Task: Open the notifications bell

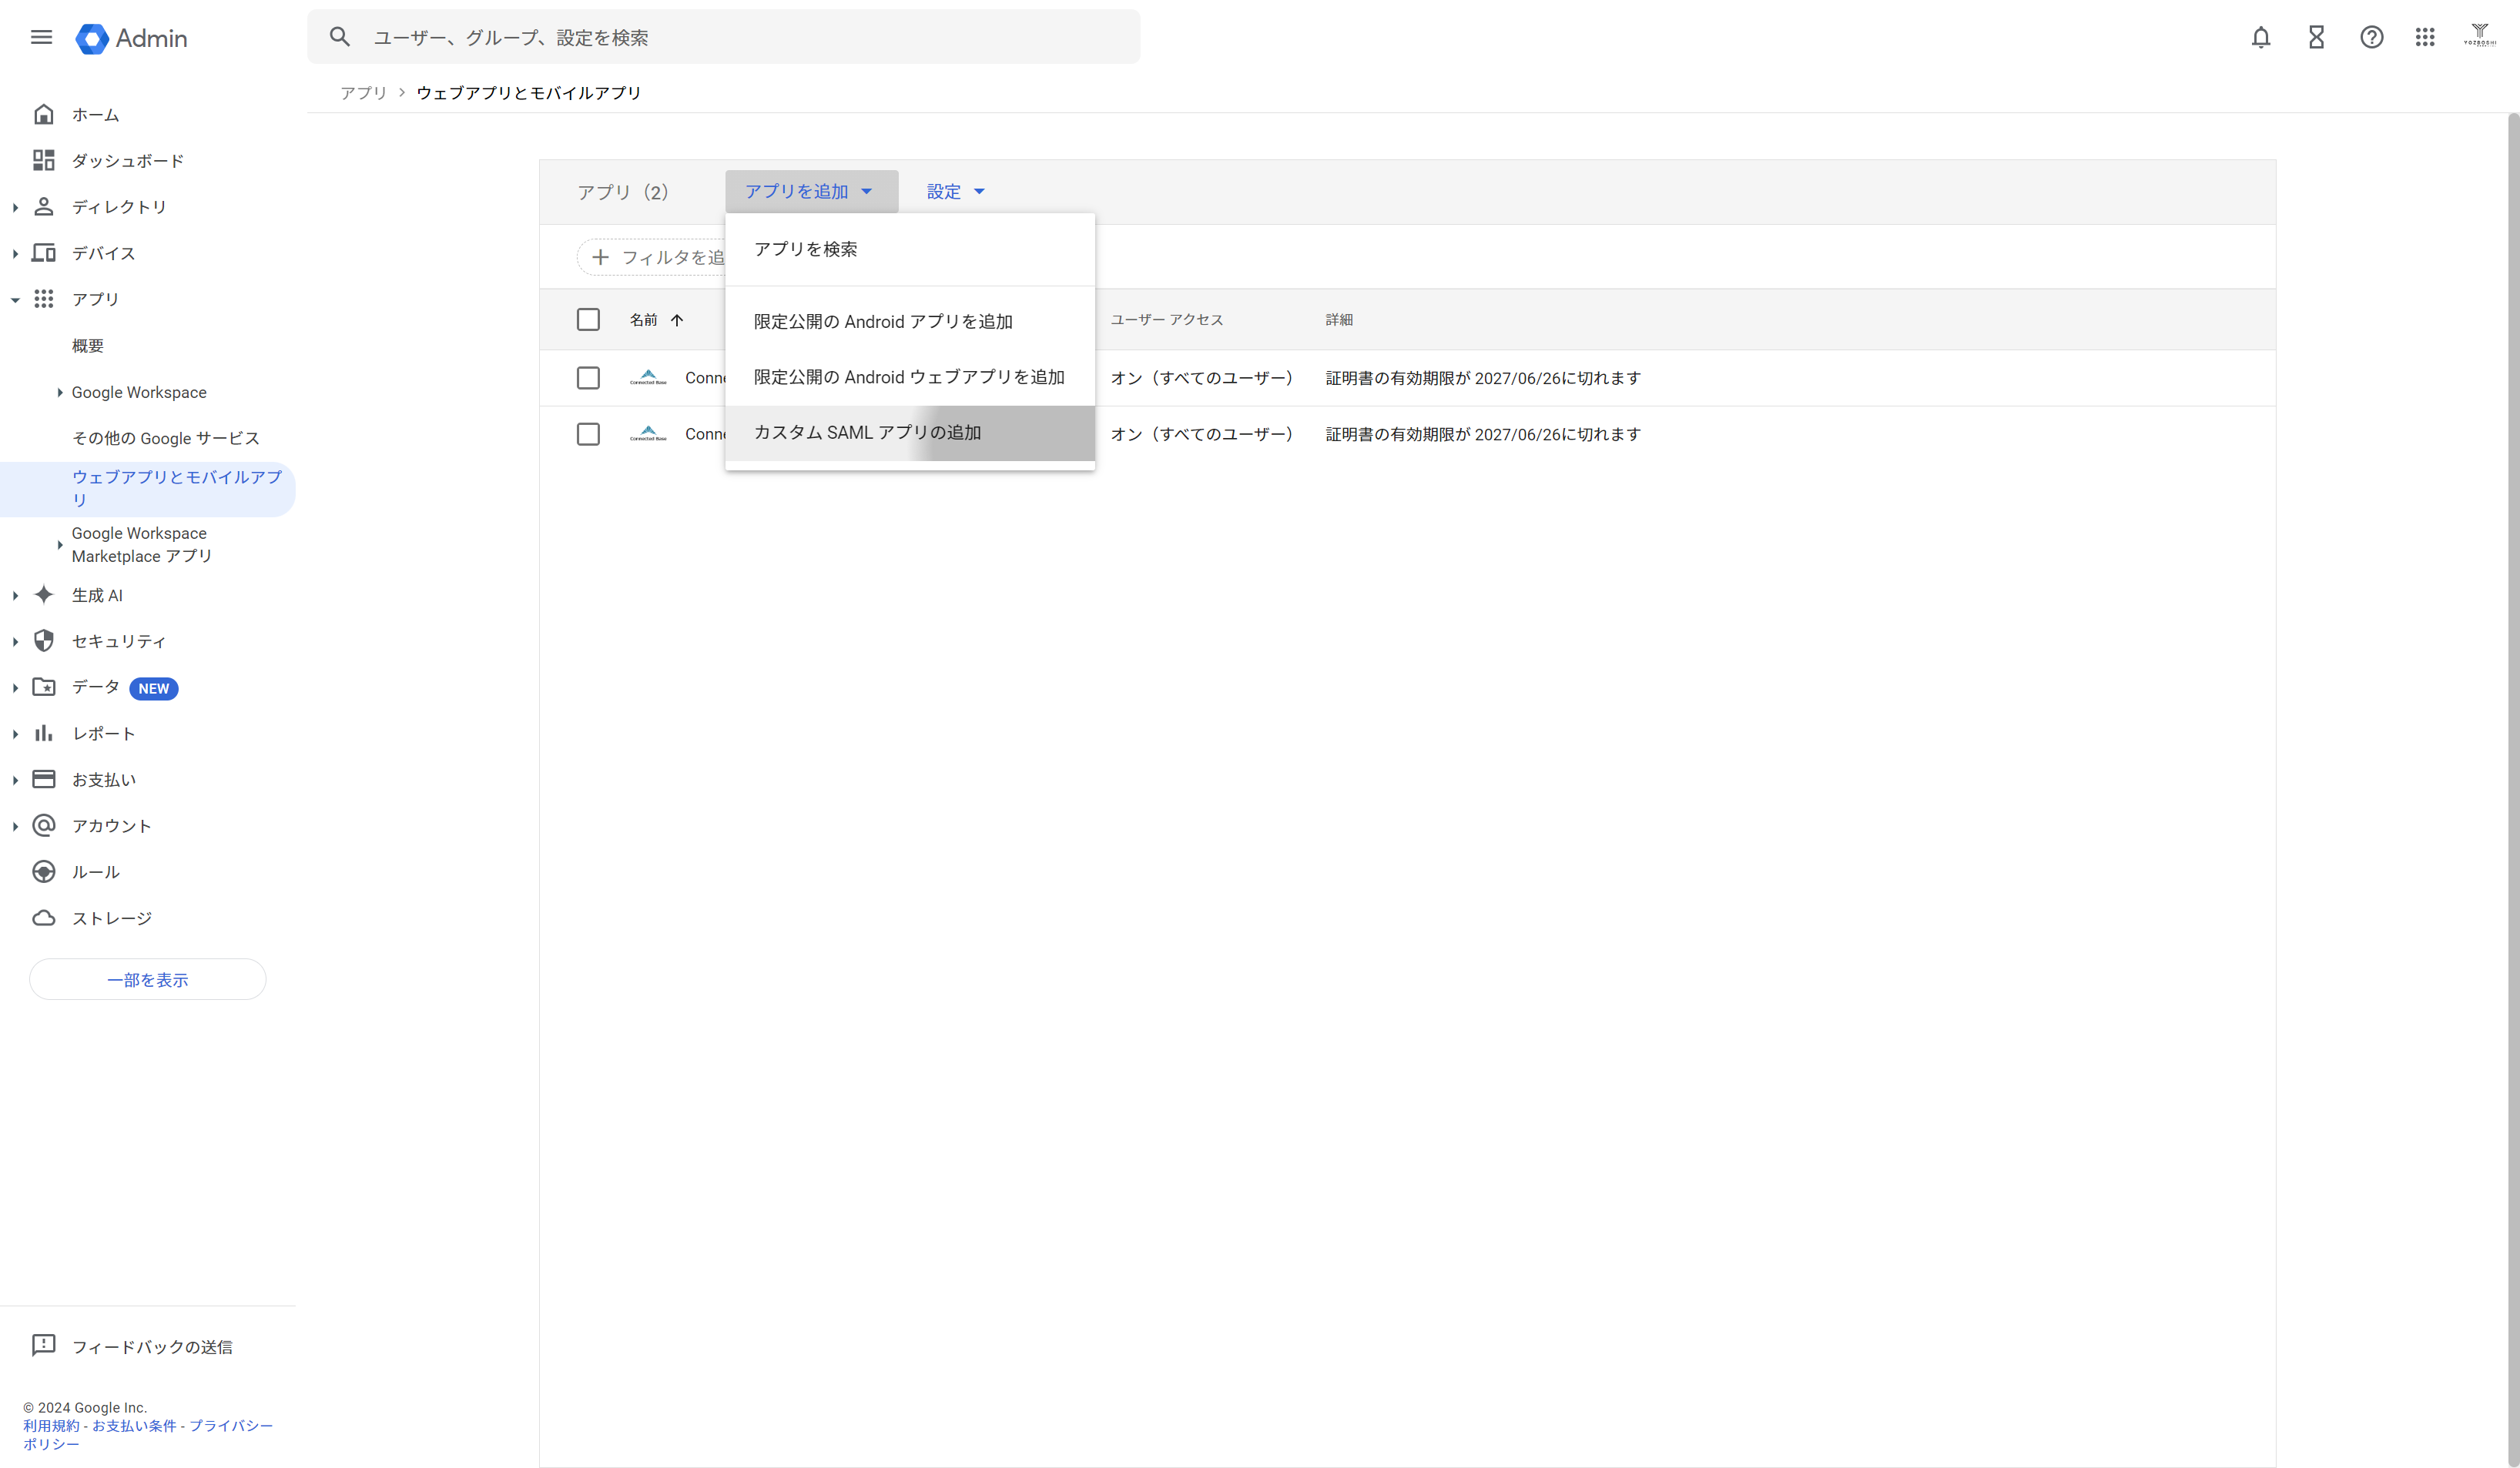Action: 2261,37
